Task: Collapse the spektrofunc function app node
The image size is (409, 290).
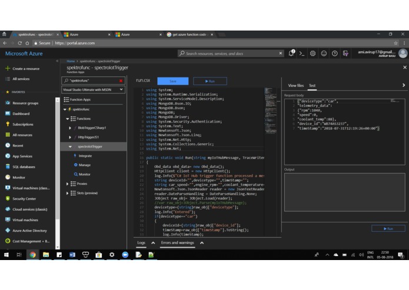Action: point(65,110)
